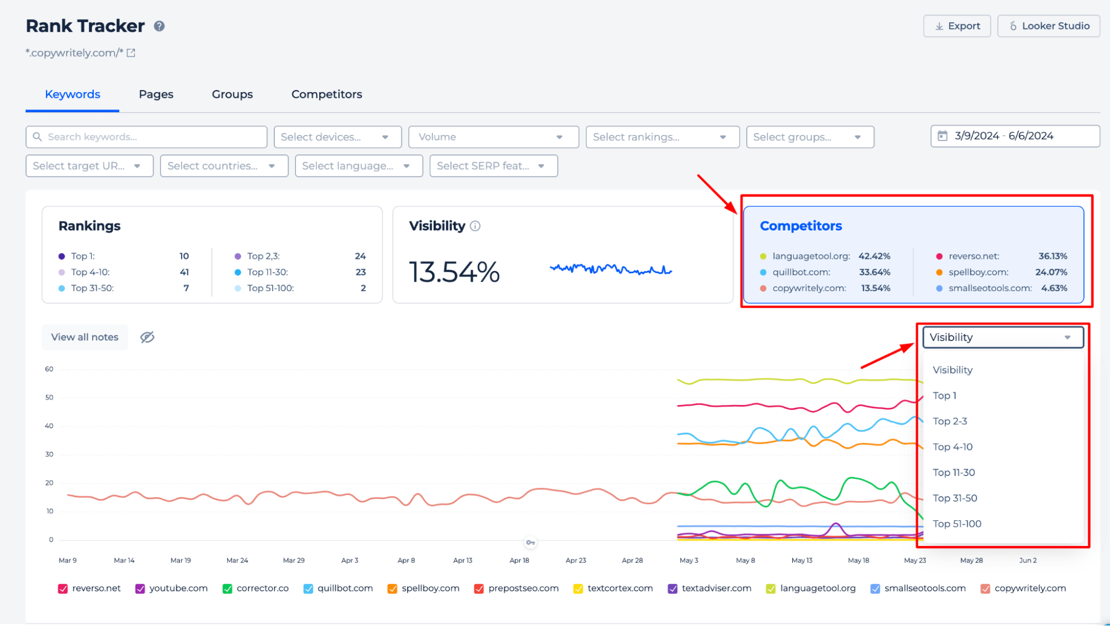The image size is (1110, 626).
Task: Click reverso.net color dot in Competitors
Action: pyautogui.click(x=939, y=256)
